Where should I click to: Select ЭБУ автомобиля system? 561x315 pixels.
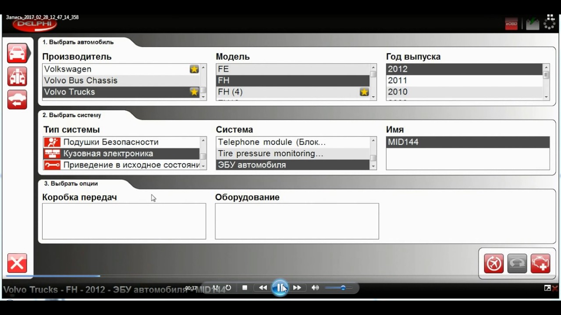point(293,165)
